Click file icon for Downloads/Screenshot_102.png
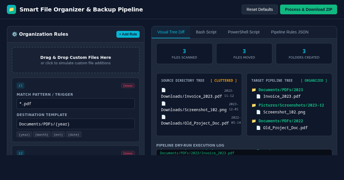 coord(163,103)
